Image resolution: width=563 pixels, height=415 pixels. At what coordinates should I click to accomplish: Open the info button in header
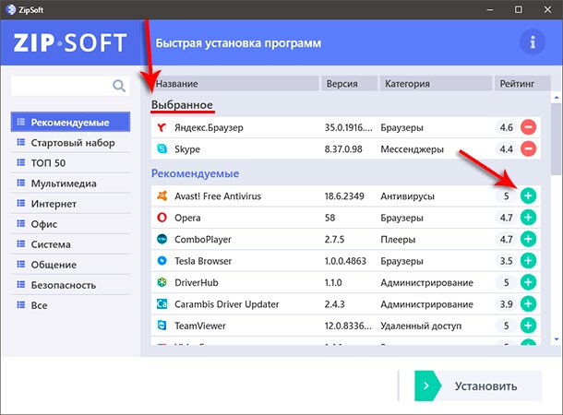click(533, 42)
